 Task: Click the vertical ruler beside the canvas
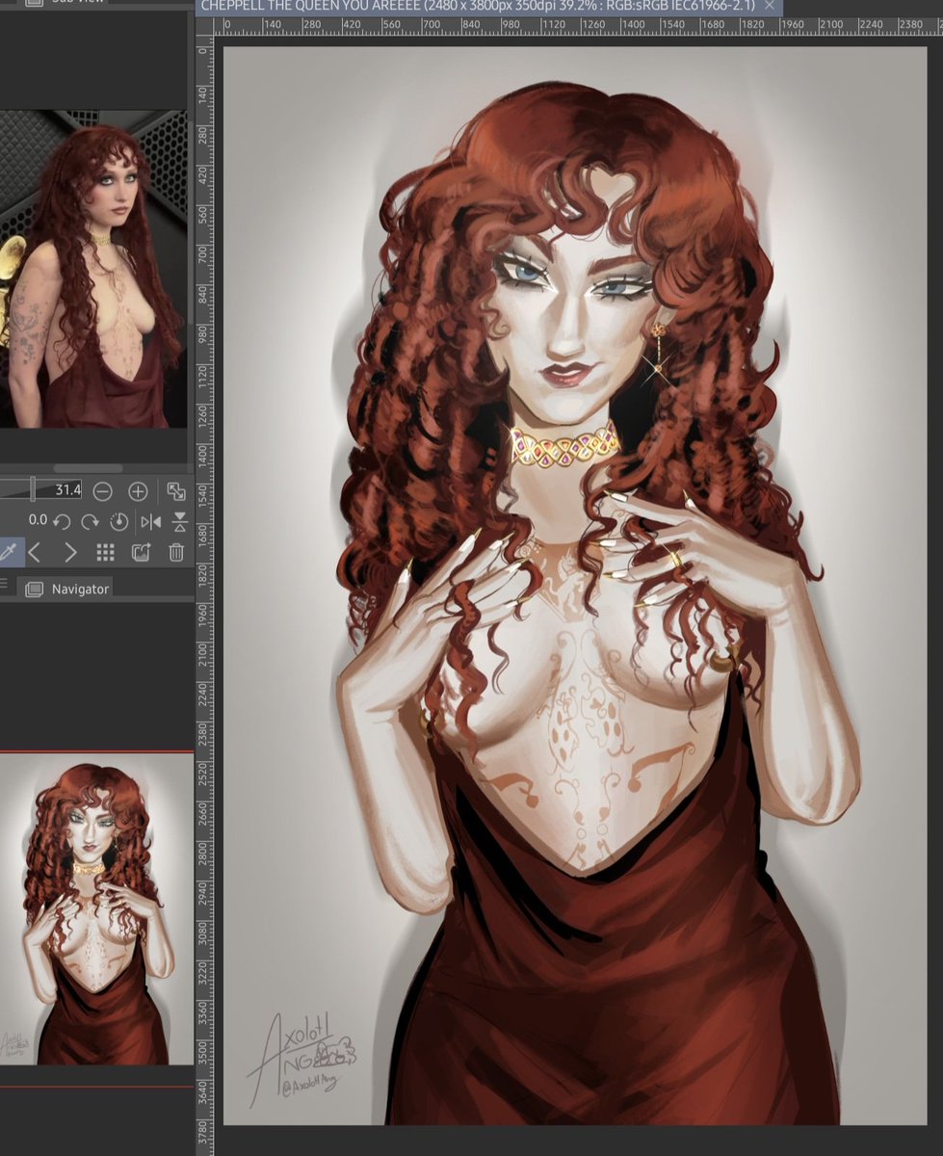(x=204, y=597)
